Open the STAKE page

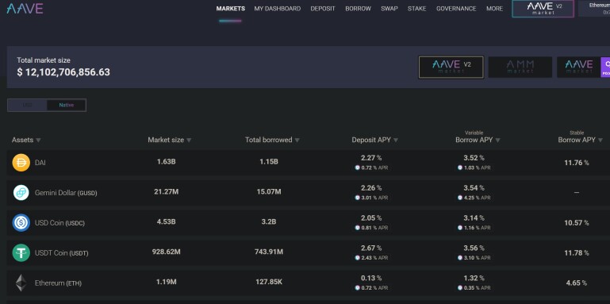(x=416, y=9)
